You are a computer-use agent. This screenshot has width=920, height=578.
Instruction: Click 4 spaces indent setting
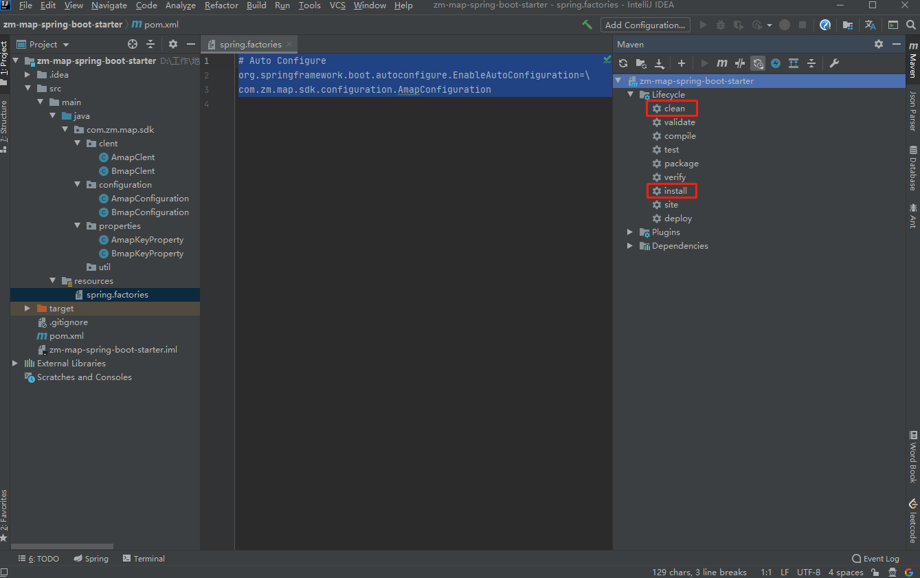(x=846, y=572)
